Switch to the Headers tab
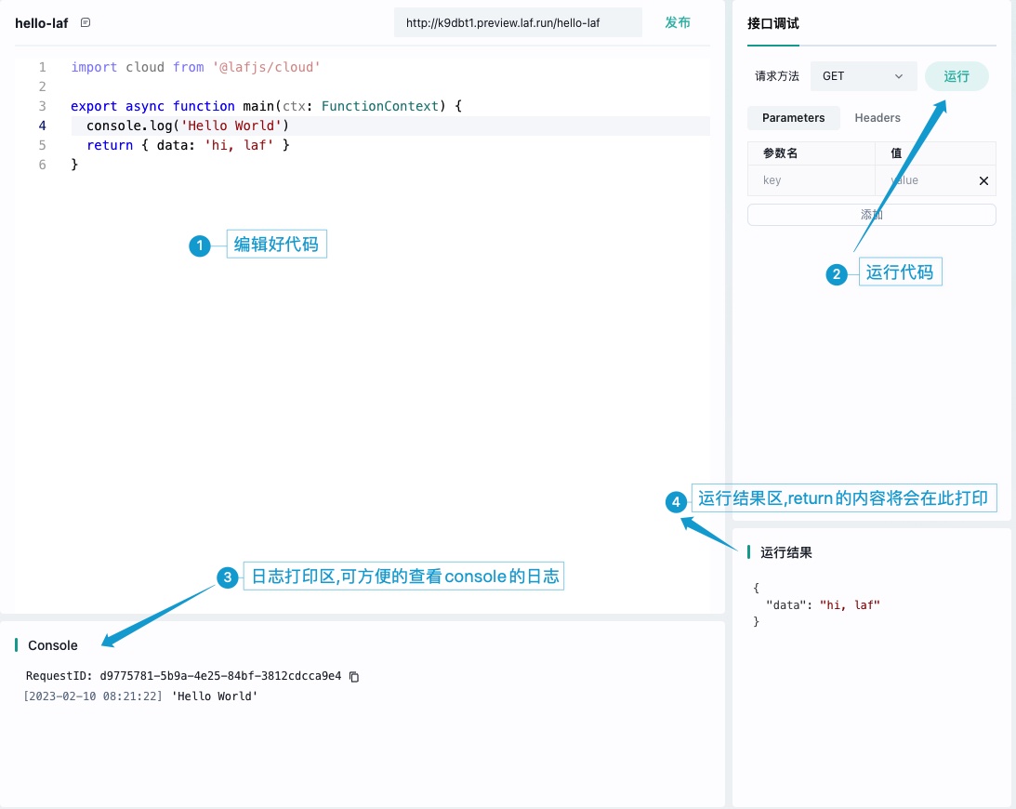The width and height of the screenshot is (1016, 809). click(877, 118)
